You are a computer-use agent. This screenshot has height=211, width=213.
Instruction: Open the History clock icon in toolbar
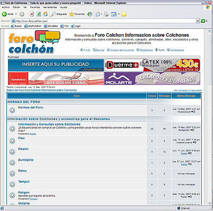point(90,14)
